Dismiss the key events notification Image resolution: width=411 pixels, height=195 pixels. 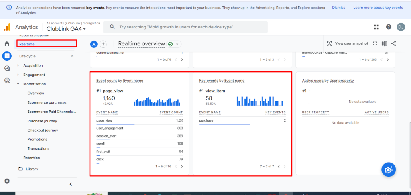click(x=338, y=8)
